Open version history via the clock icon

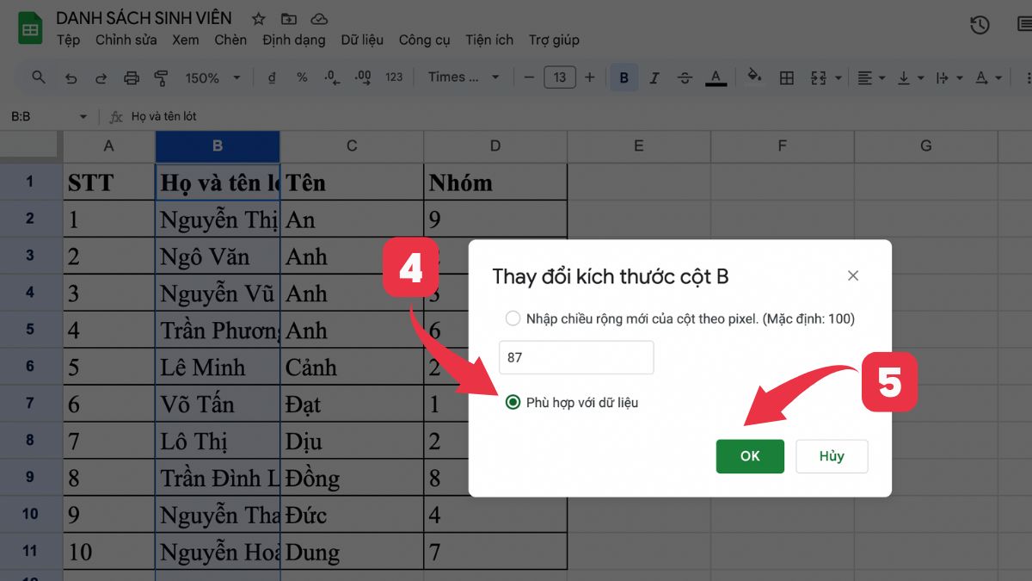click(980, 26)
